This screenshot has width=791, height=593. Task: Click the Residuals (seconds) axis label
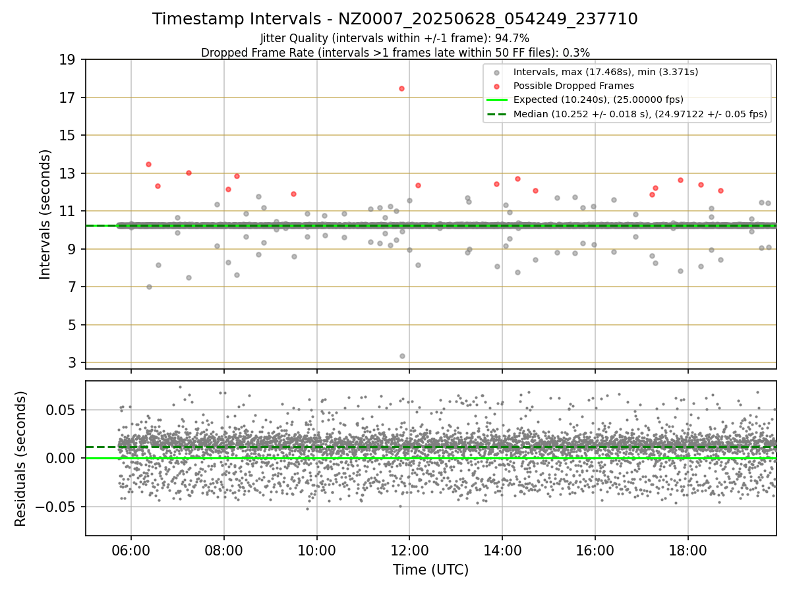(x=20, y=459)
